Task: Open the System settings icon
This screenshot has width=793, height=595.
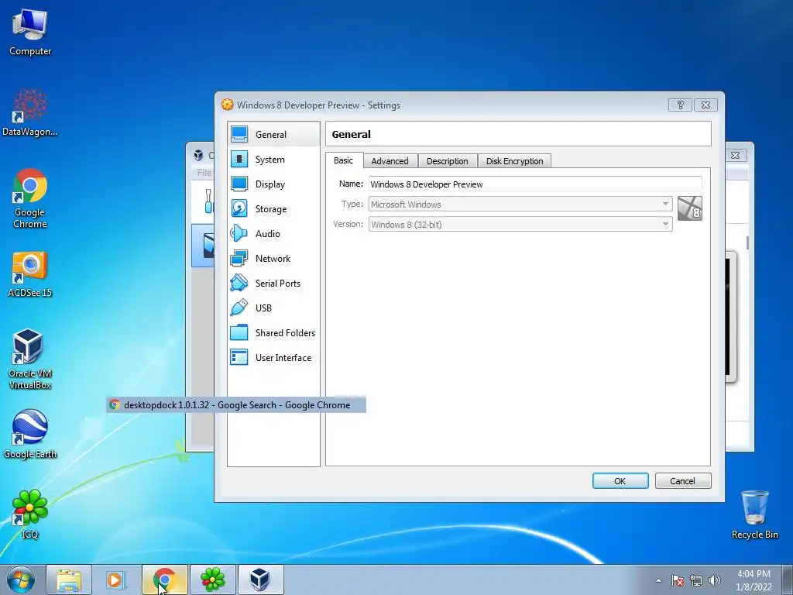Action: click(x=239, y=159)
